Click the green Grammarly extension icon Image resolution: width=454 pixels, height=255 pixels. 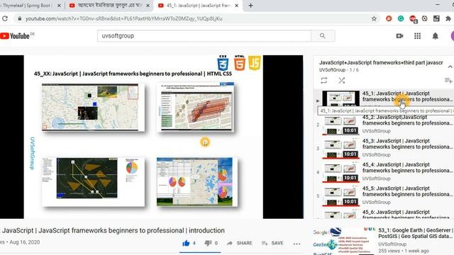(x=401, y=19)
